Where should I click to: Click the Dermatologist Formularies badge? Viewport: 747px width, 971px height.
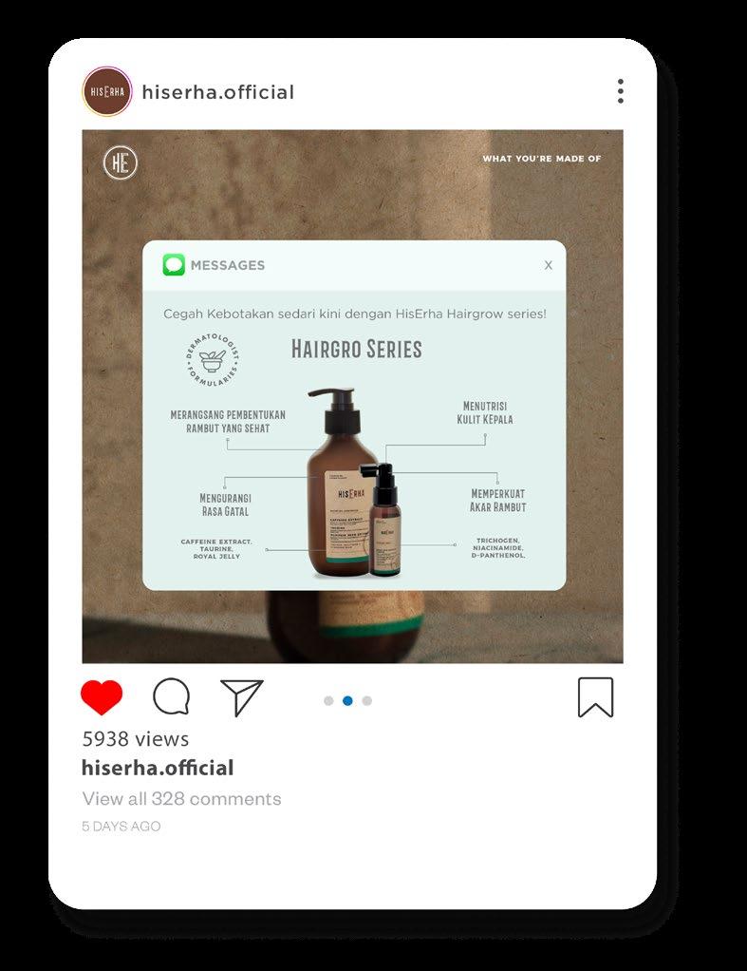click(213, 360)
